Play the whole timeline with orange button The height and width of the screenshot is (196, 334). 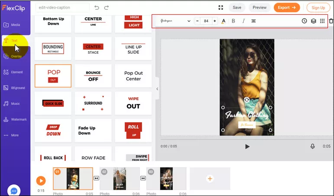[x=41, y=181]
